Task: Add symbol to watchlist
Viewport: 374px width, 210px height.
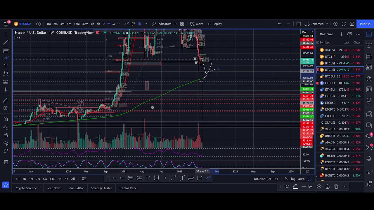Action: point(341,34)
